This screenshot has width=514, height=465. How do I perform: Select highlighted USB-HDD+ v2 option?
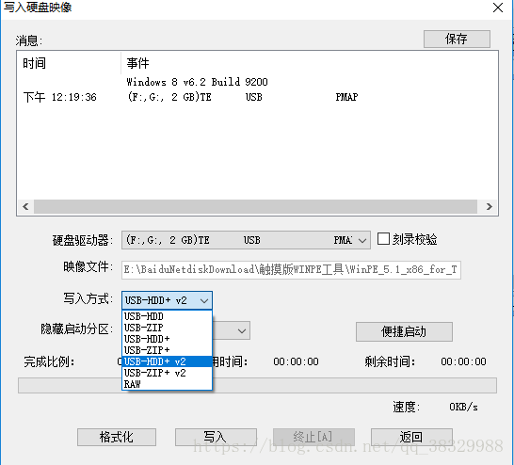[x=167, y=361]
